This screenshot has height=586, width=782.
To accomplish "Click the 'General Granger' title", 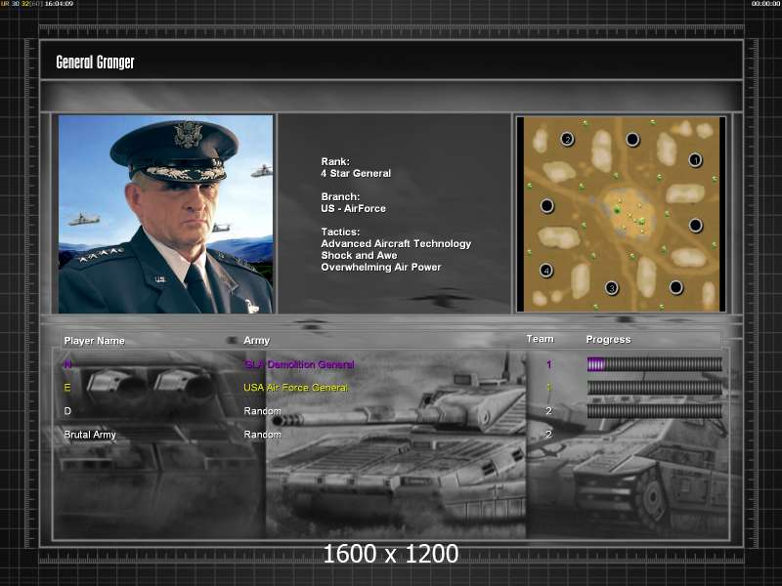I will pyautogui.click(x=95, y=63).
